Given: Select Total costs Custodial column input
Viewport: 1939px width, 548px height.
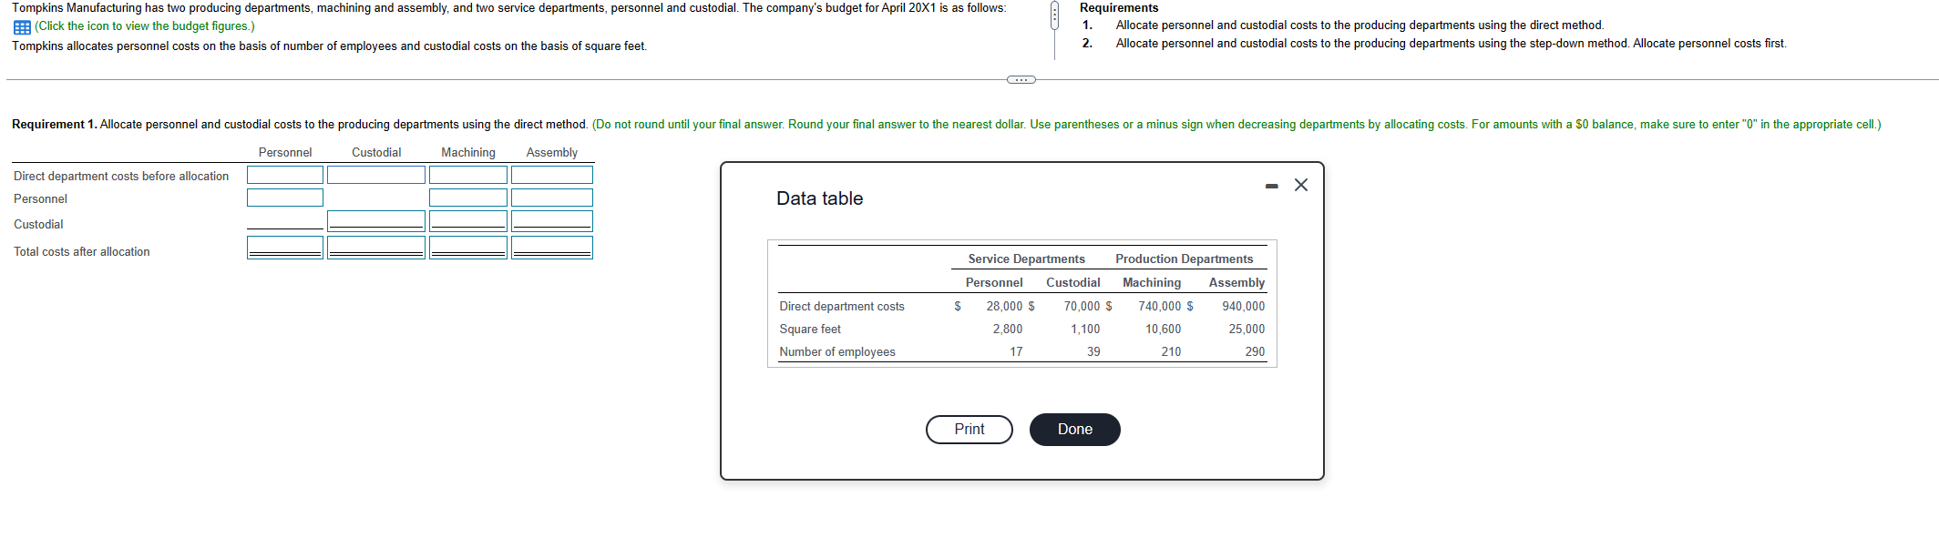Looking at the screenshot, I should [x=376, y=248].
